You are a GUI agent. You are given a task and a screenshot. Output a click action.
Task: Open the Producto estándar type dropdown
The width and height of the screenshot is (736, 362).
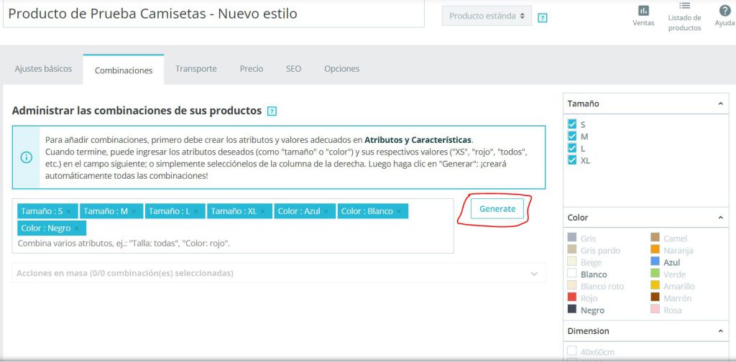487,16
